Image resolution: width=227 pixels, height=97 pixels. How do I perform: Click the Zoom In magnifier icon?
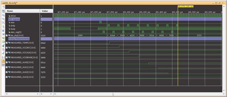coord(3,15)
